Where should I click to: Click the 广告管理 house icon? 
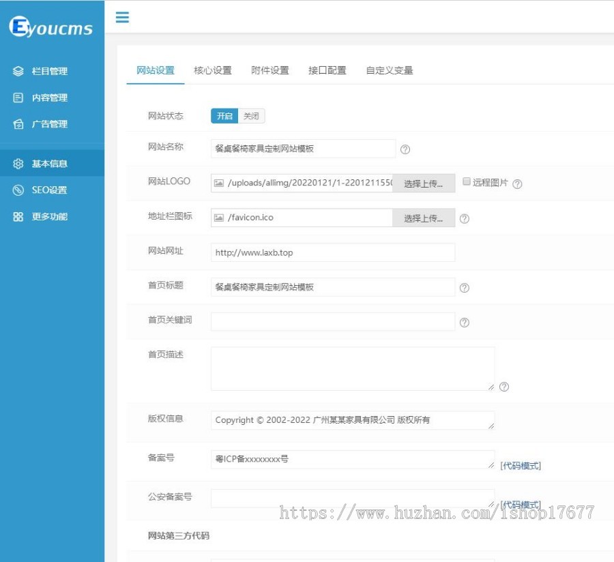pos(18,124)
